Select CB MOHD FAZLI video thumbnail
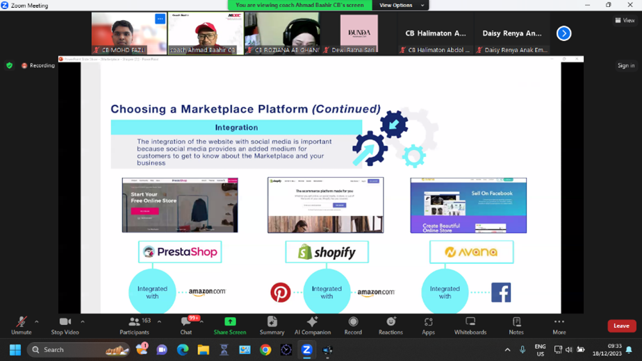 click(x=129, y=33)
